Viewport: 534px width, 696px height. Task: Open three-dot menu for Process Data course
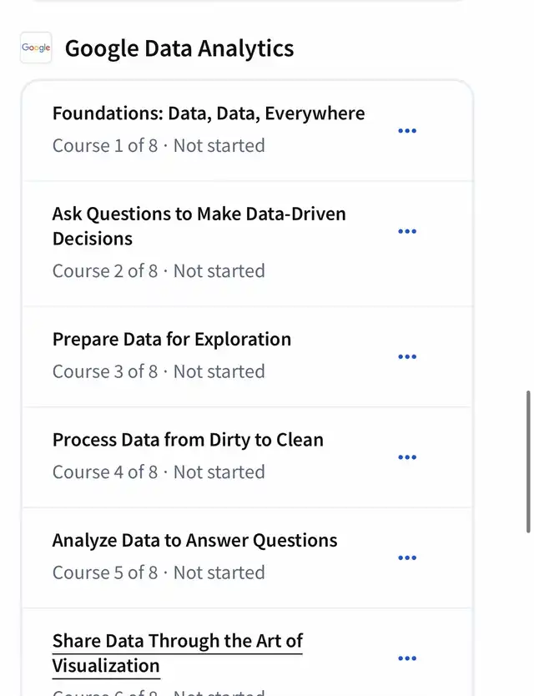pyautogui.click(x=407, y=457)
